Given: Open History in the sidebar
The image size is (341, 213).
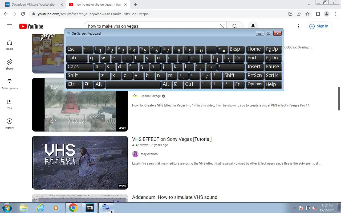Looking at the screenshot, I should 10,124.
